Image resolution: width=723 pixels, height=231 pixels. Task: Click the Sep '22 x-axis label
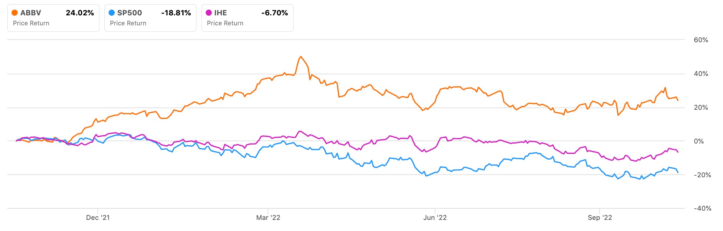pos(600,218)
